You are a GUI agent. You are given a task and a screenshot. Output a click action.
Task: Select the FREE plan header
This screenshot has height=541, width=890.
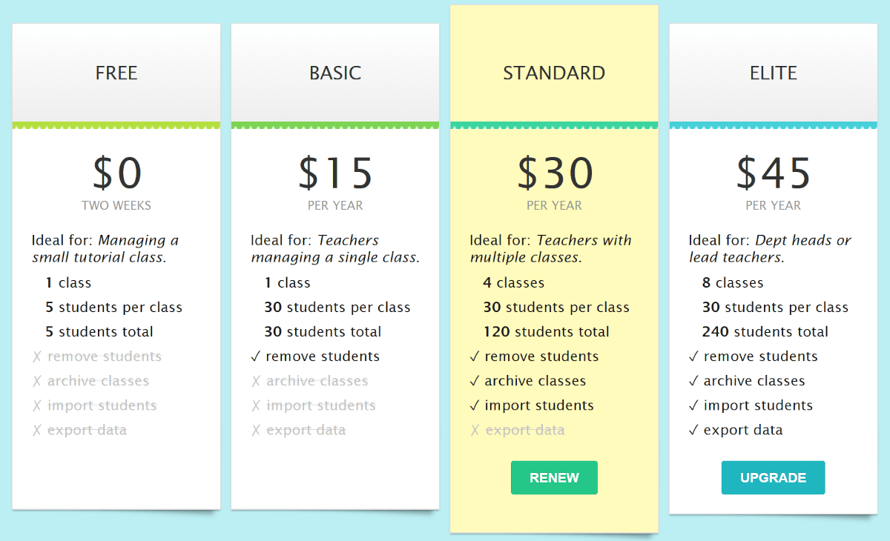pos(116,73)
